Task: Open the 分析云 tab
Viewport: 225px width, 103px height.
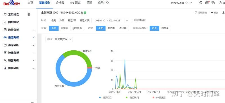Action: 60,3
